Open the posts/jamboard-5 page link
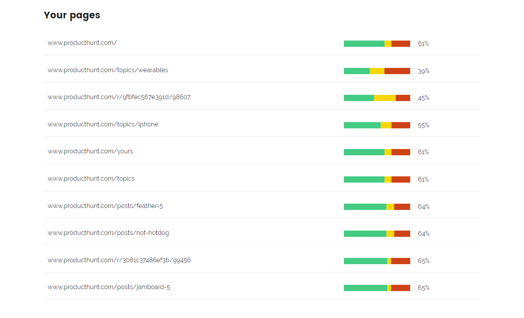 pos(109,287)
